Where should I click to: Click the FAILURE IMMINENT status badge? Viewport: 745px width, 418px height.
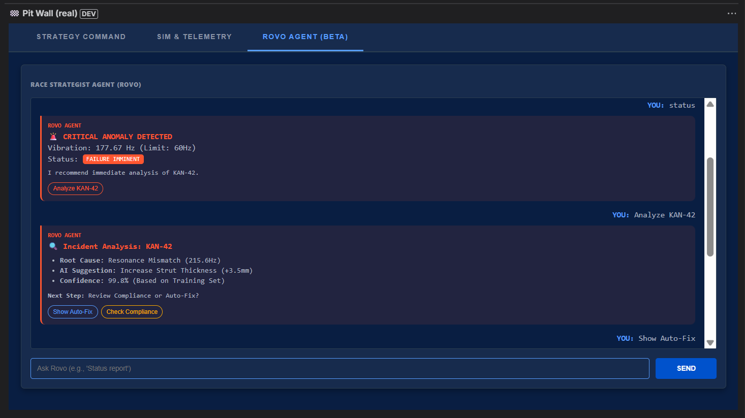[113, 159]
